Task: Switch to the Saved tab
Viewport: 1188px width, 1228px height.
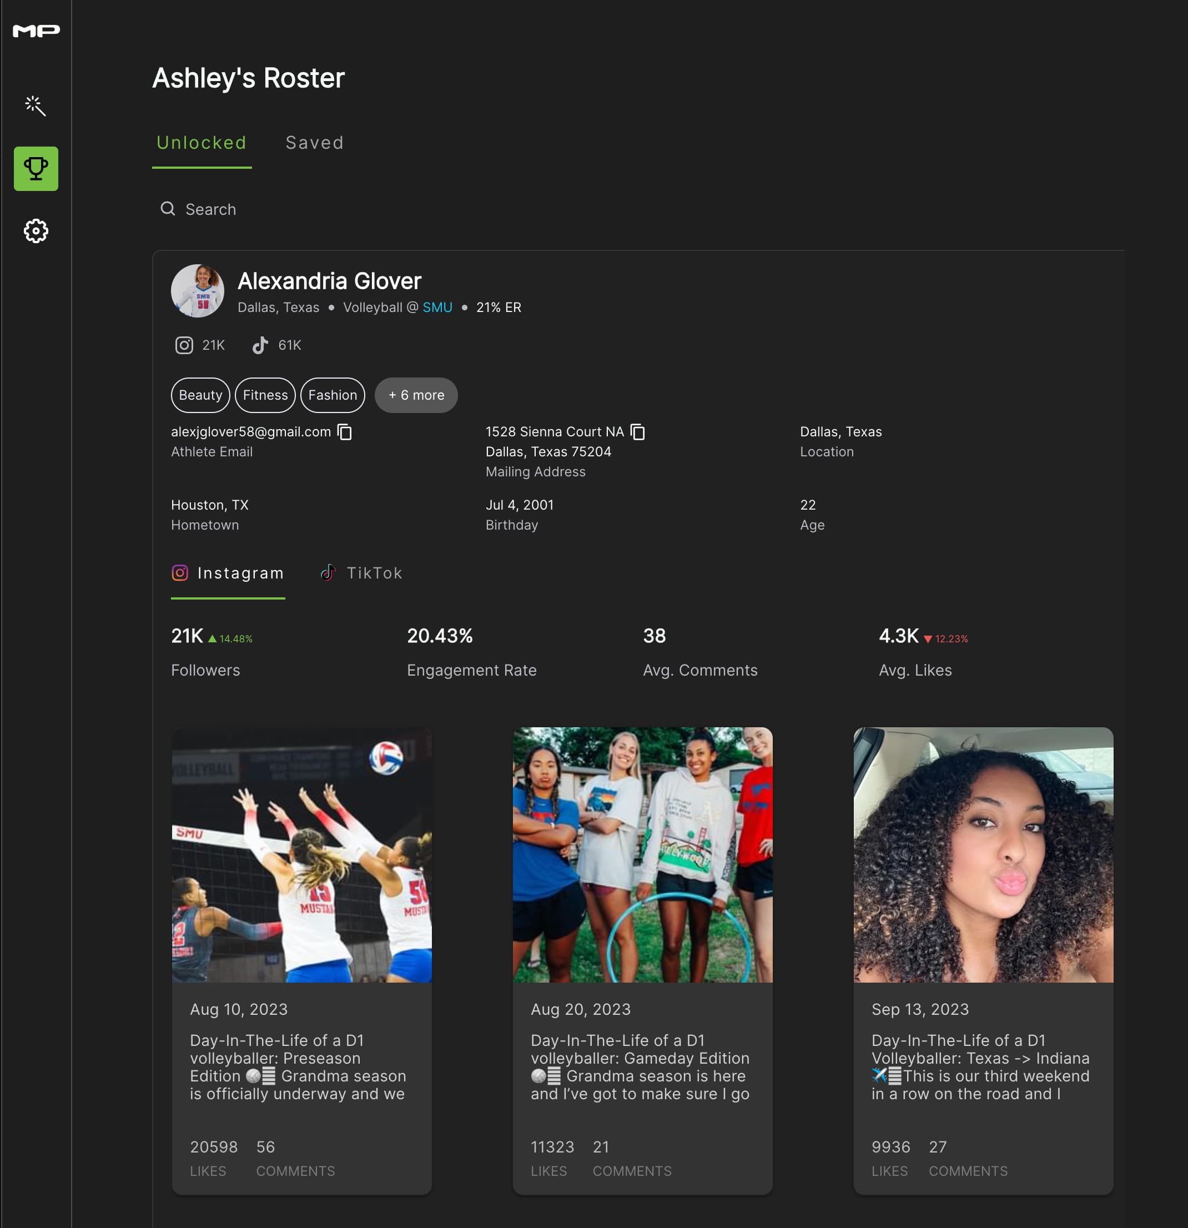Action: click(x=315, y=142)
